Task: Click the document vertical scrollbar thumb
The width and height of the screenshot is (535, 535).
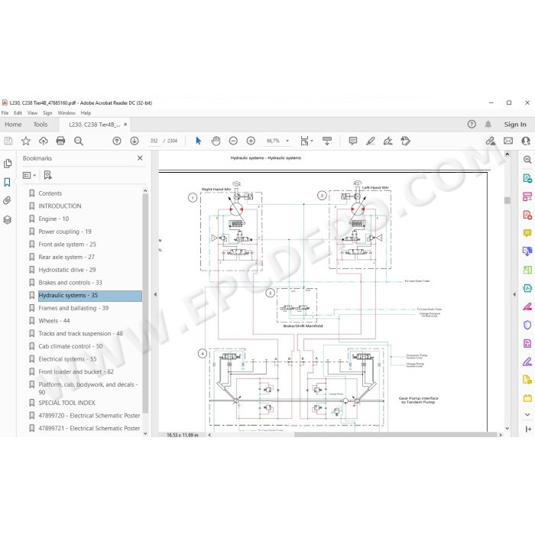Action: 507,200
